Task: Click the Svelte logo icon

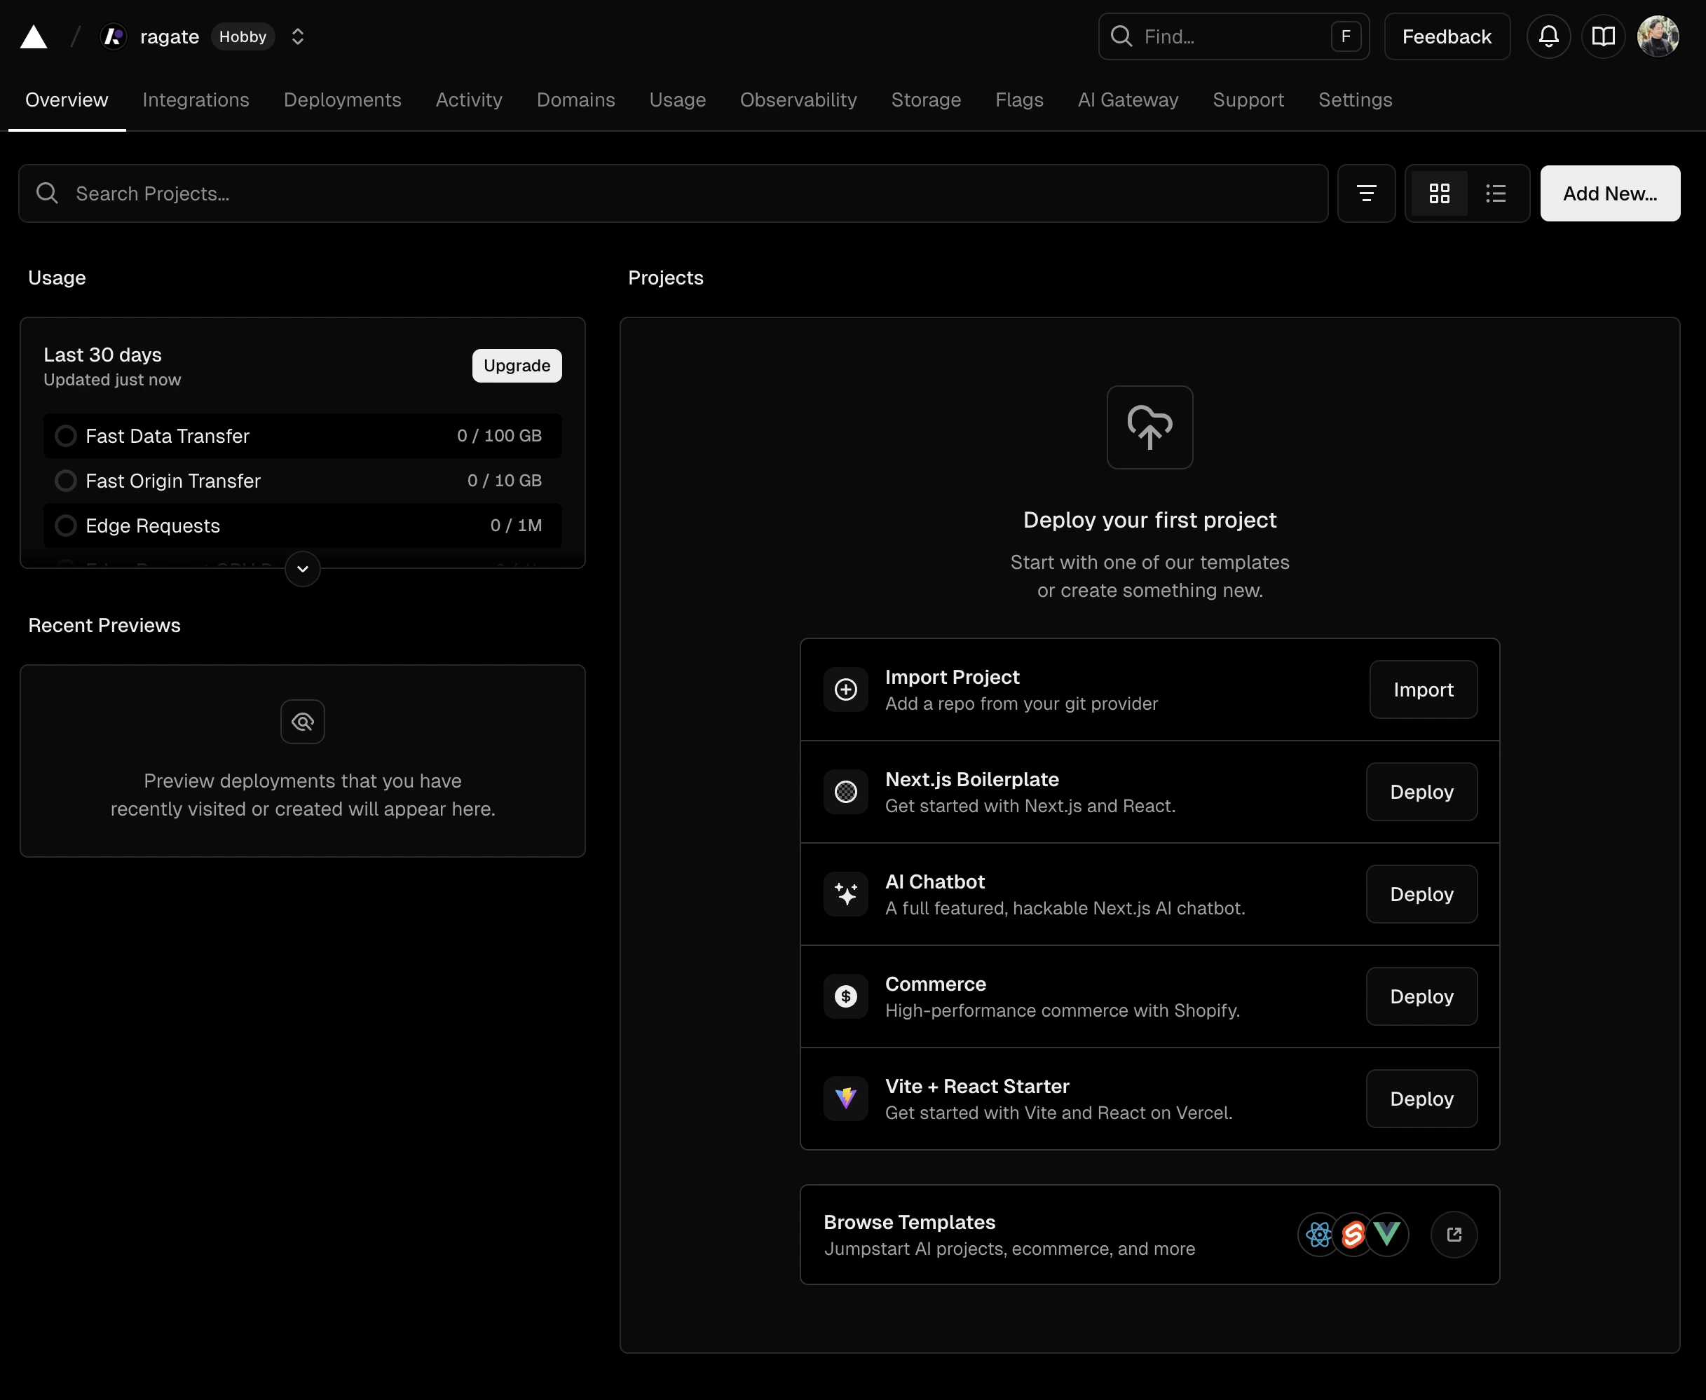Action: (1353, 1235)
